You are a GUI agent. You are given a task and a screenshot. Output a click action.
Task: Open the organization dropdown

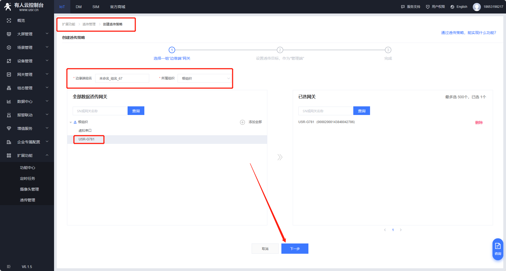[x=205, y=79]
